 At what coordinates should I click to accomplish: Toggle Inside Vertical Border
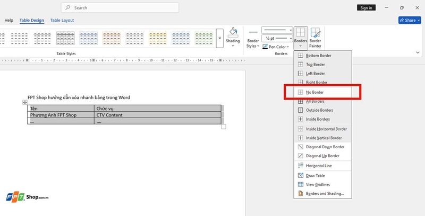(x=322, y=138)
